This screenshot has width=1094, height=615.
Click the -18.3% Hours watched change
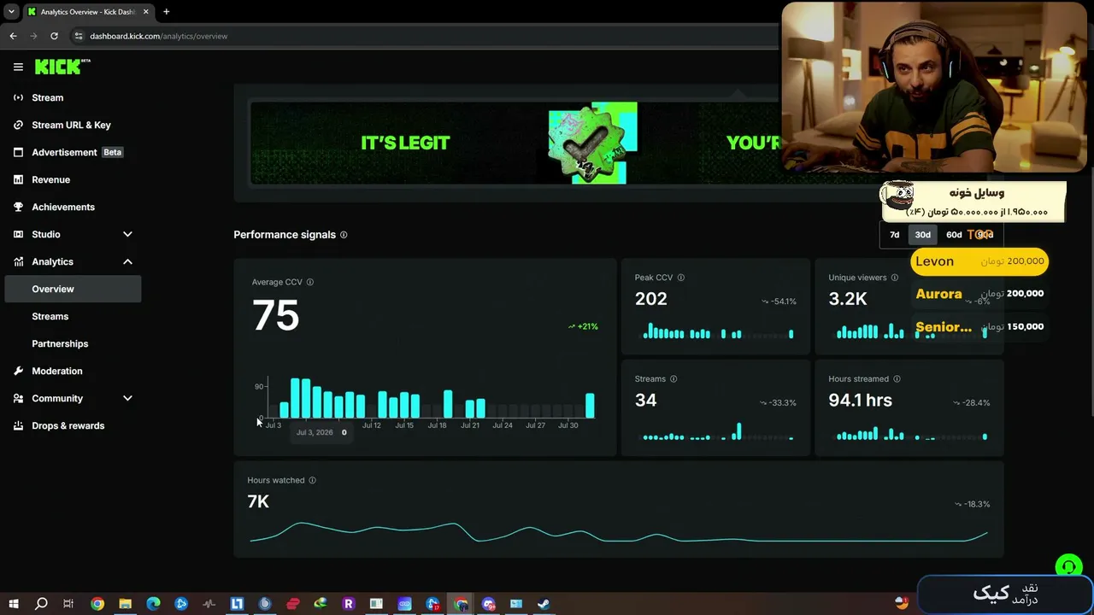(x=972, y=504)
